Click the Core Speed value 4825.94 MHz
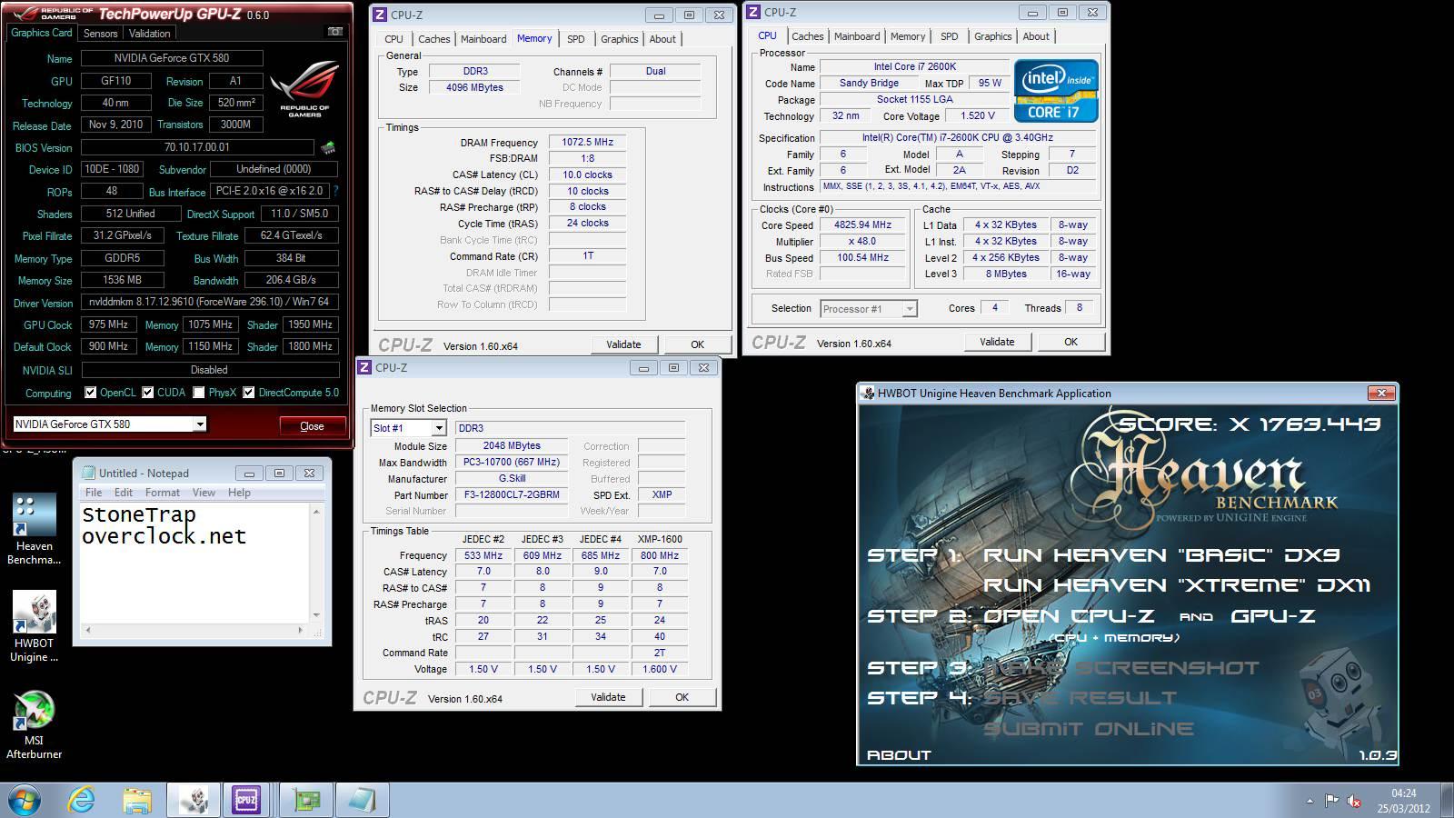 click(862, 224)
